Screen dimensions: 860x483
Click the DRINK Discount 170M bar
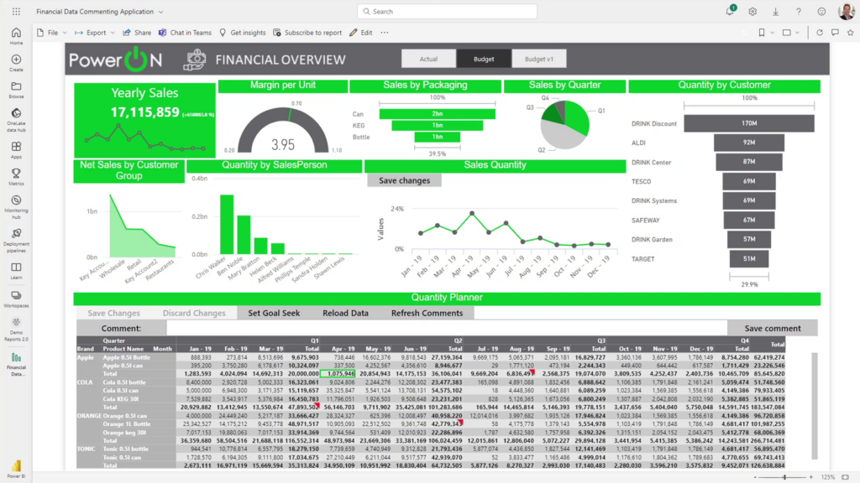[748, 123]
